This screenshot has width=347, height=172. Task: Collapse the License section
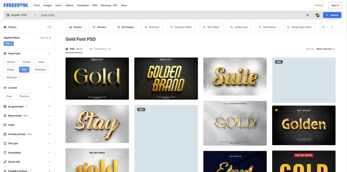click(x=49, y=88)
